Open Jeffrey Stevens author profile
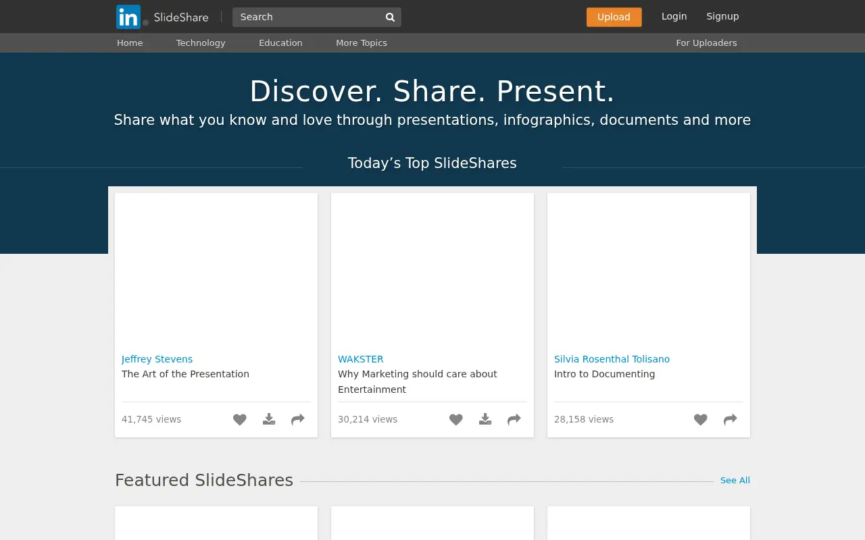The height and width of the screenshot is (540, 865). pos(157,359)
